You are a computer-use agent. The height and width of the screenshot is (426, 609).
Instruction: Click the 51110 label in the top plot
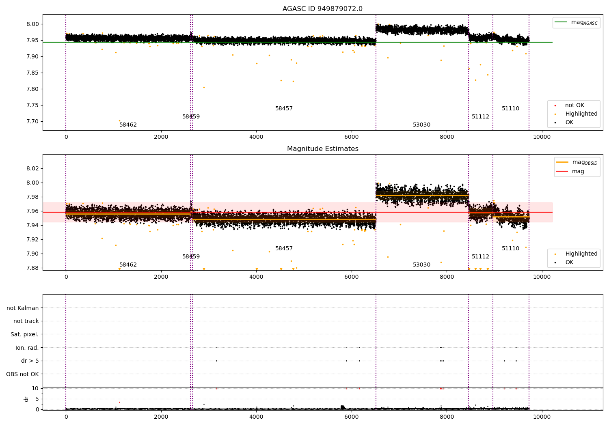pyautogui.click(x=510, y=109)
